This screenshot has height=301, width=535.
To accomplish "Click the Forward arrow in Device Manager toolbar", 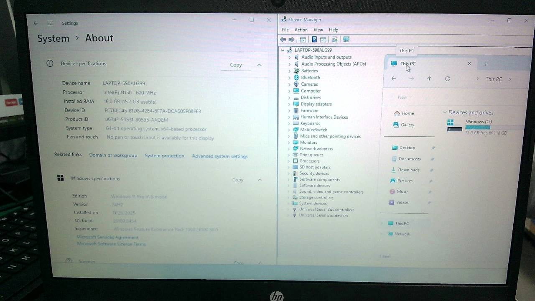I will (x=291, y=39).
